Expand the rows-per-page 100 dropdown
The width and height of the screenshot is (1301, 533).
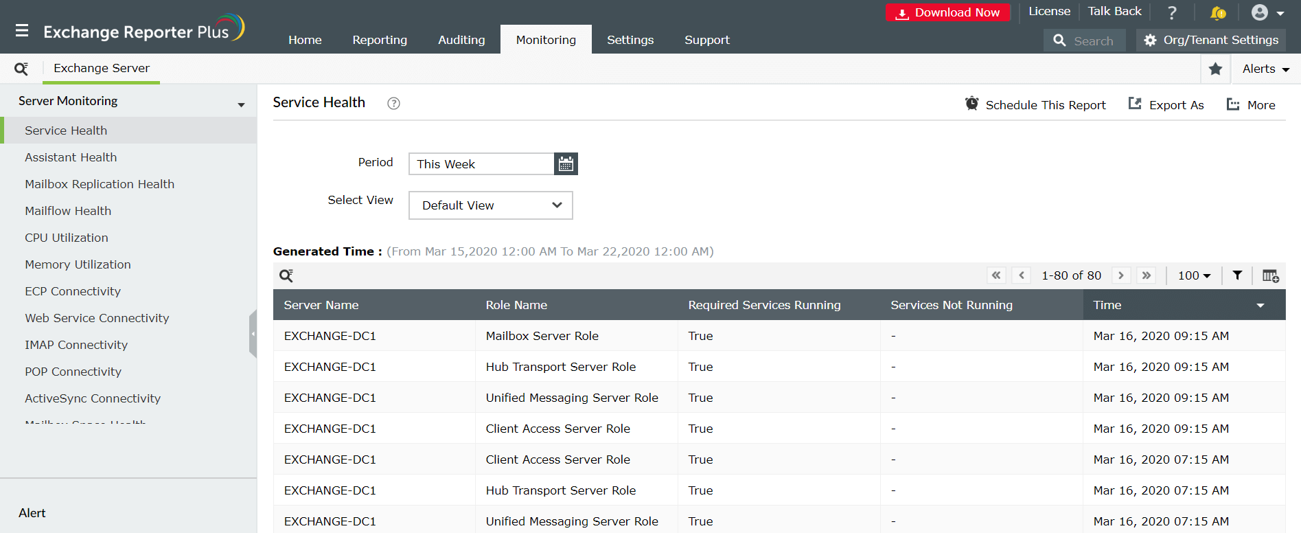tap(1194, 275)
